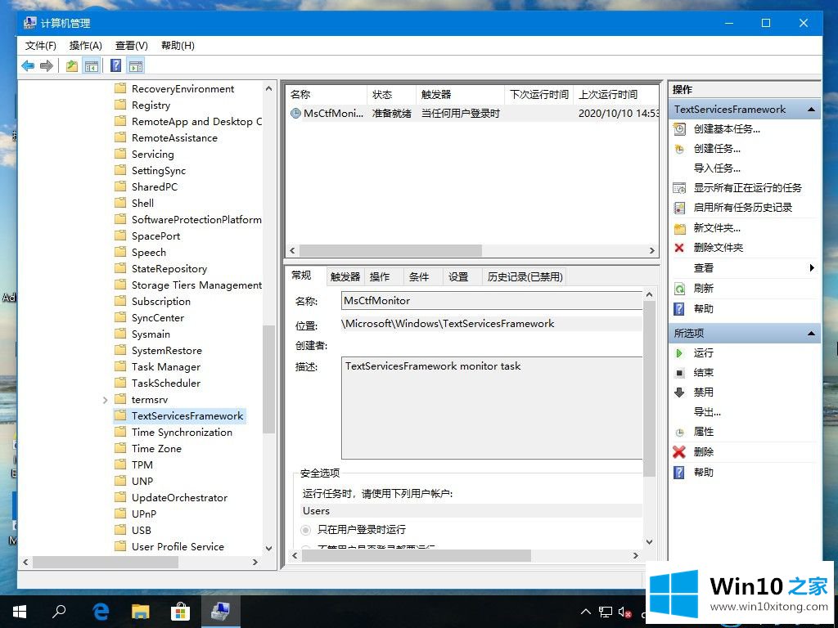
Task: Click the up-one-level folder toolbar icon
Action: [x=72, y=66]
